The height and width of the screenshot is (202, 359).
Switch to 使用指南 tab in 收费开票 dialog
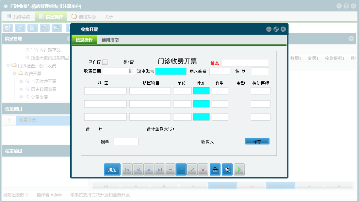click(x=110, y=40)
